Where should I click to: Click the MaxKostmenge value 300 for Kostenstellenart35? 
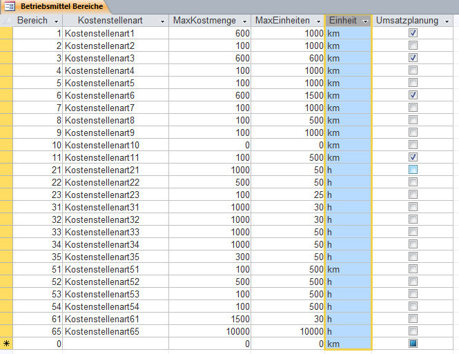click(210, 257)
